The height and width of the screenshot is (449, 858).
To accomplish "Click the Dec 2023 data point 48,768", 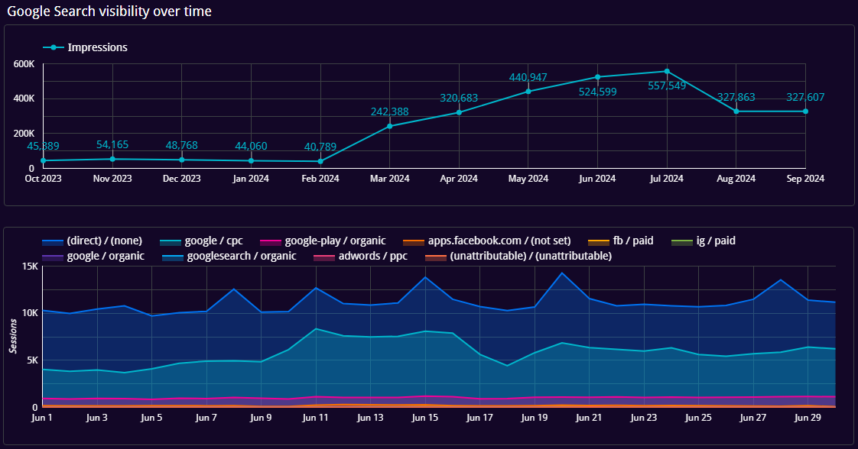I will pos(182,160).
